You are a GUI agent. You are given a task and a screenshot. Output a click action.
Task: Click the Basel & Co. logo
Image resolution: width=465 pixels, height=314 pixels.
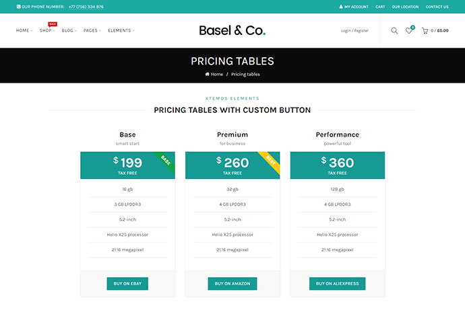tap(232, 30)
